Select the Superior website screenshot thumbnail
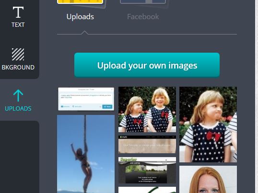Image resolution: width=258 pixels, height=193 pixels. (147, 170)
